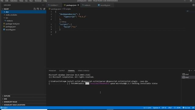
Task: Click the New Folder icon in Explorer
Action: [x=38, y=9]
